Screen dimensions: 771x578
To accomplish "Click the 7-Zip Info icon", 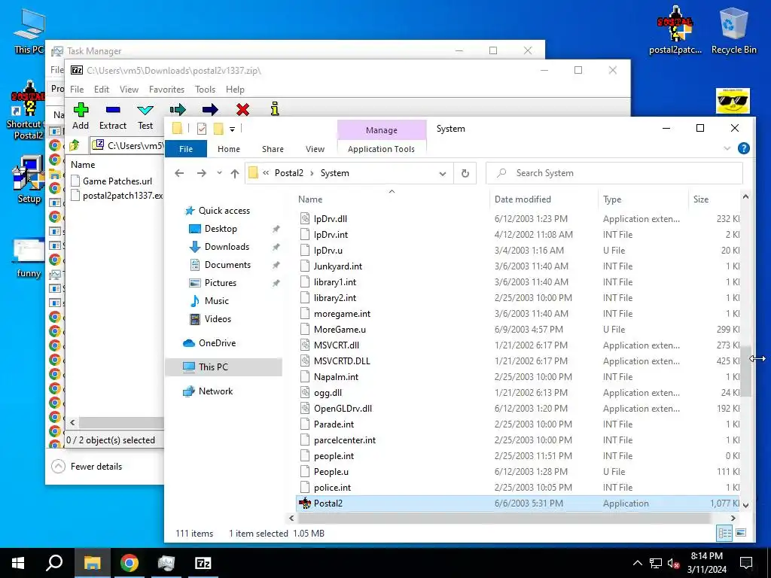I will coord(274,108).
